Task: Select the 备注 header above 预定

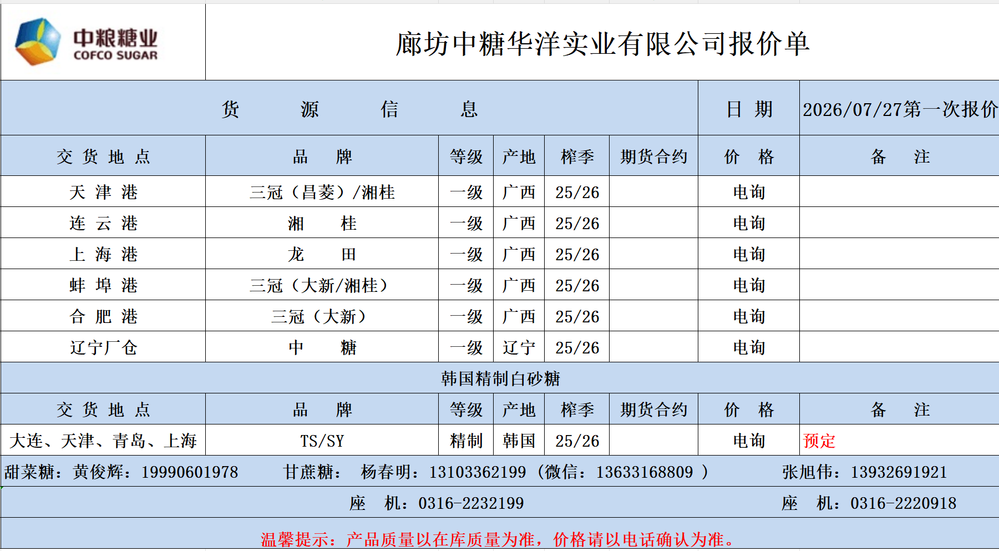Action: point(900,410)
